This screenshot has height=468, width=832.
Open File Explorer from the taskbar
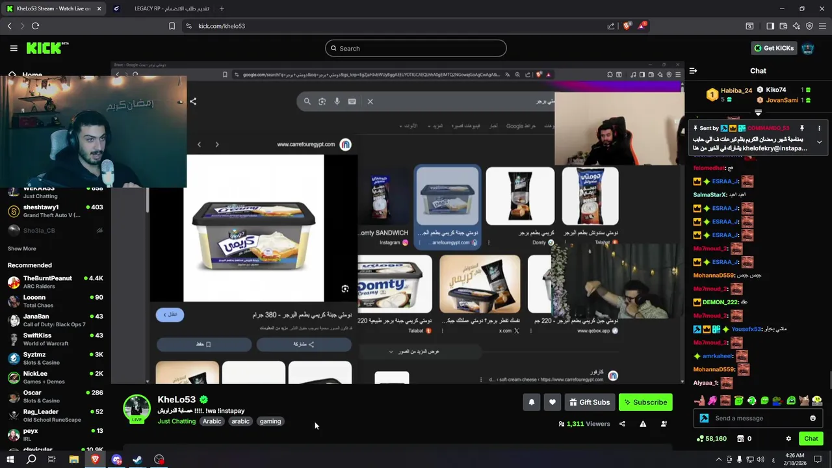pyautogui.click(x=73, y=460)
